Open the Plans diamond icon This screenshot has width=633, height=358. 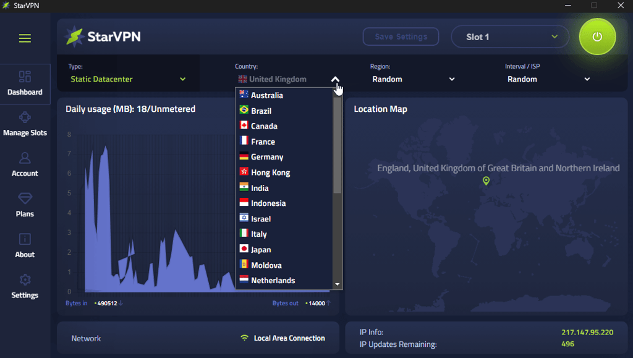point(25,198)
